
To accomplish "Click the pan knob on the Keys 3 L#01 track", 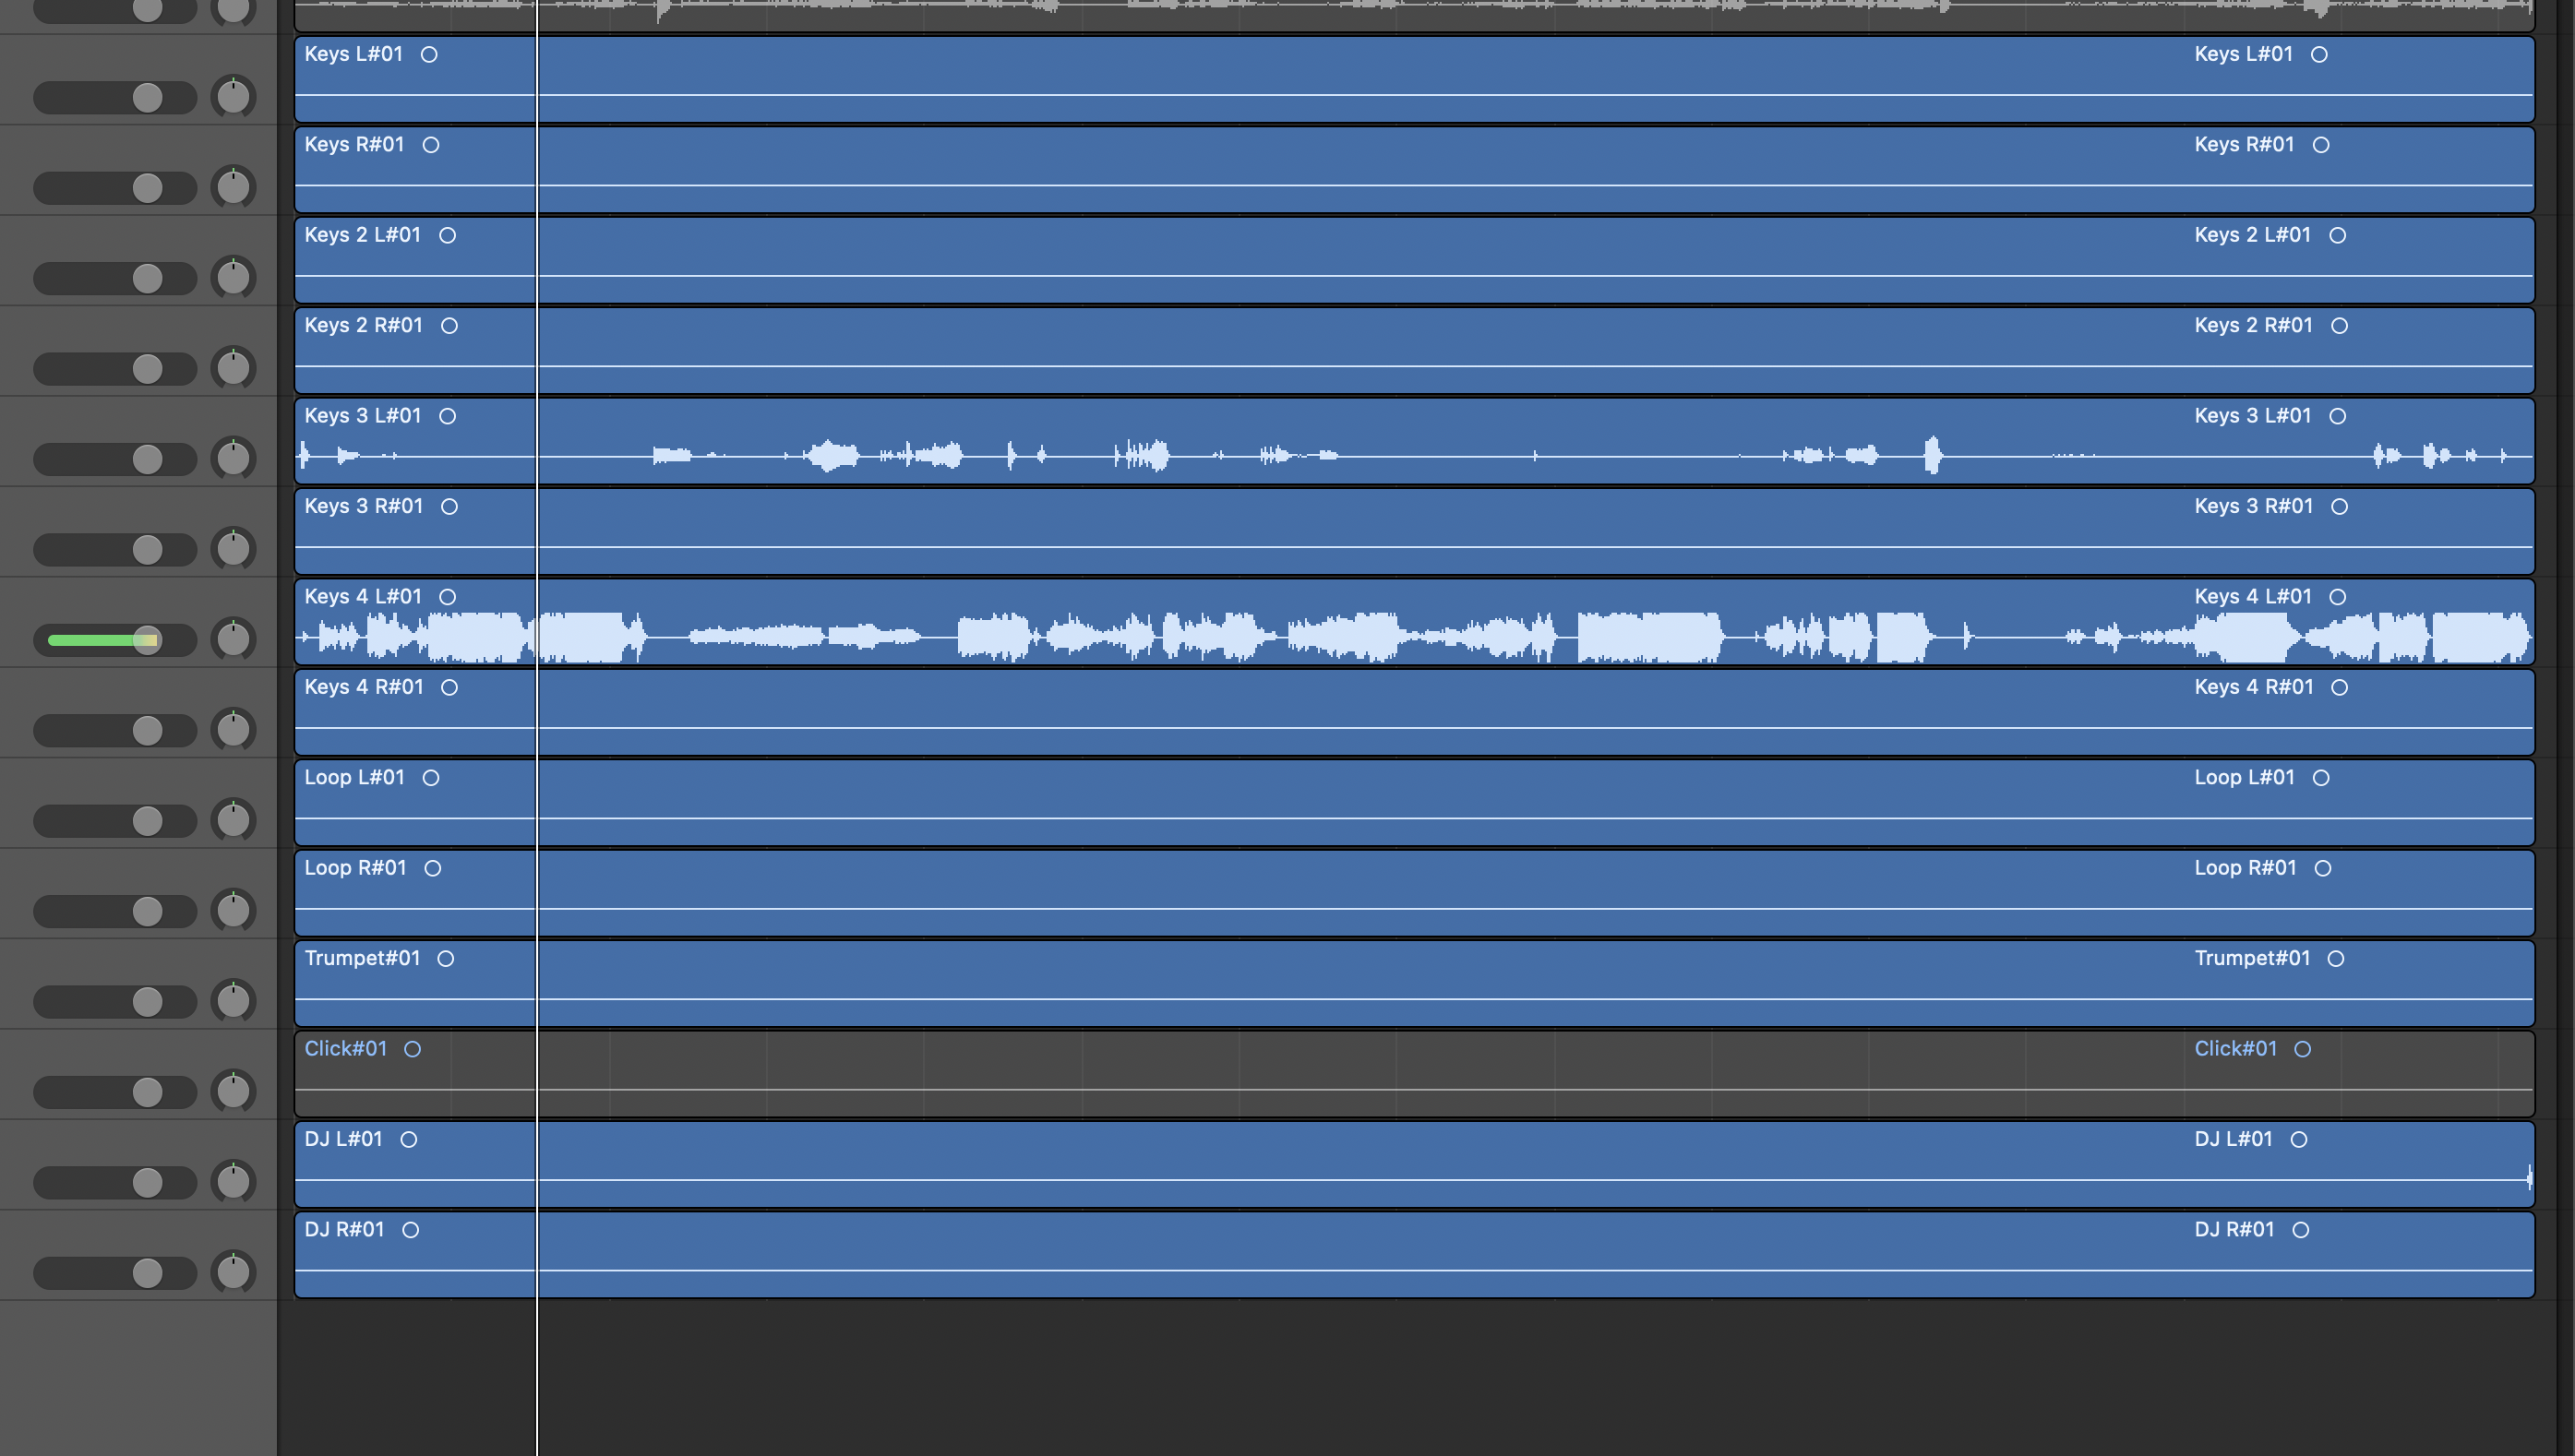I will (x=233, y=458).
